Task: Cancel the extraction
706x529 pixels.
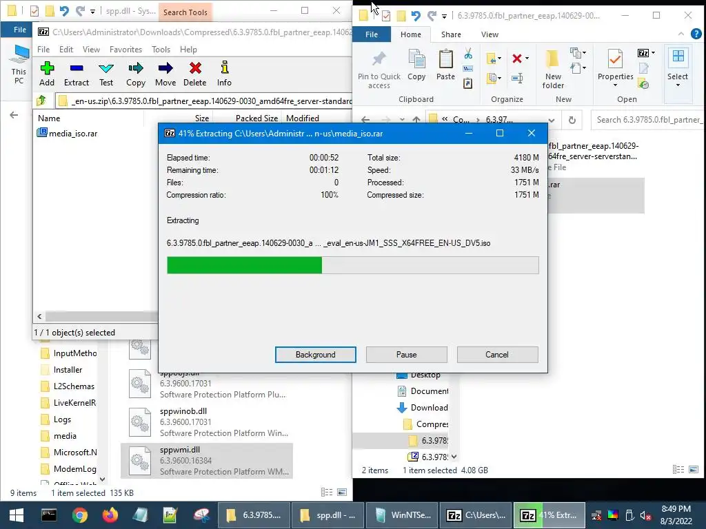Action: tap(497, 355)
